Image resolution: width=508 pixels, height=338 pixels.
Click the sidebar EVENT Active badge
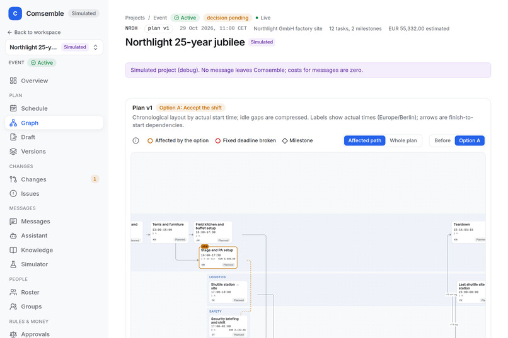coord(42,63)
